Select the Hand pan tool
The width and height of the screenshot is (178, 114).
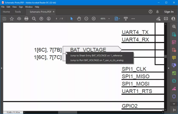click(79, 18)
